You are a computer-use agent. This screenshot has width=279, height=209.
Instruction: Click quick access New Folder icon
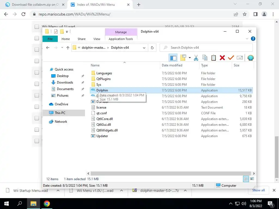point(62,32)
